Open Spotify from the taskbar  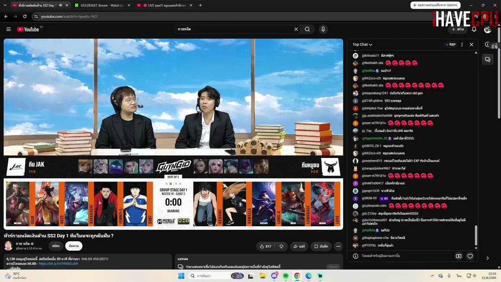pos(286,276)
